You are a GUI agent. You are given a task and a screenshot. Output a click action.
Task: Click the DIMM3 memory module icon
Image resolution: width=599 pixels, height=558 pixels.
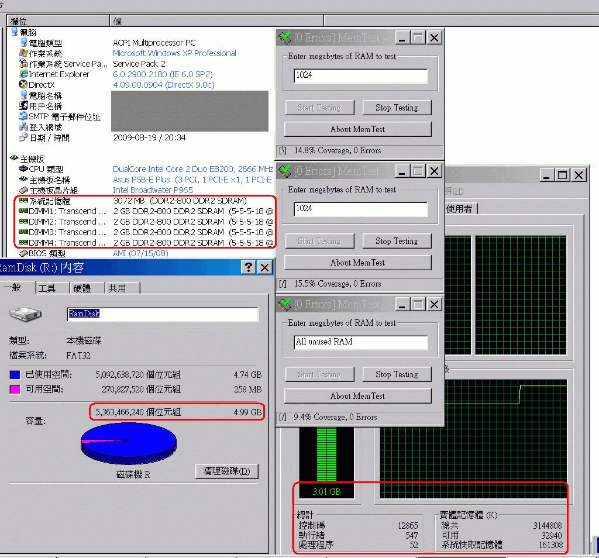click(23, 232)
